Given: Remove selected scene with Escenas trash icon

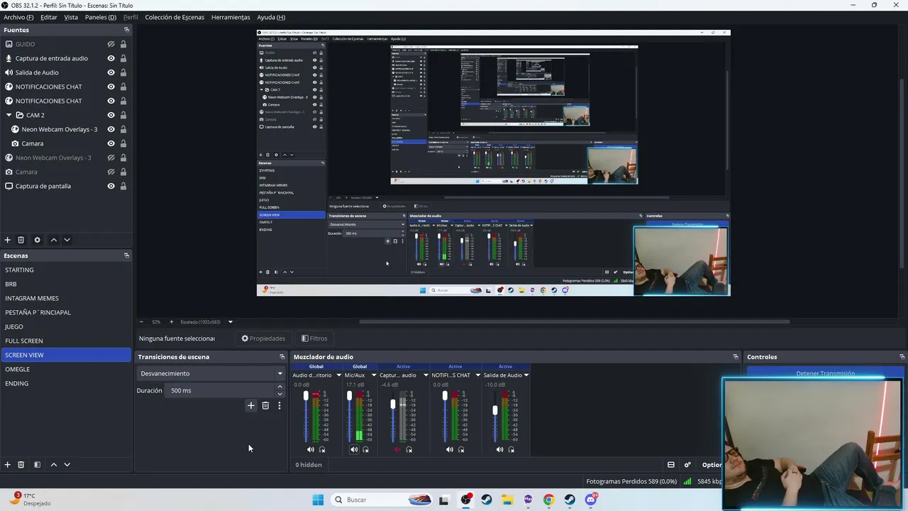Looking at the screenshot, I should coord(21,464).
